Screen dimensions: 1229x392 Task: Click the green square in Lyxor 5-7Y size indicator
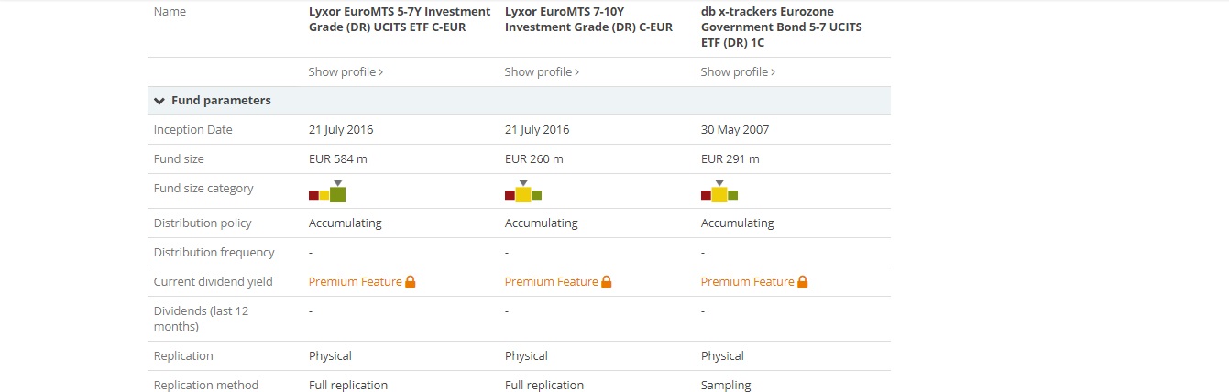point(338,195)
